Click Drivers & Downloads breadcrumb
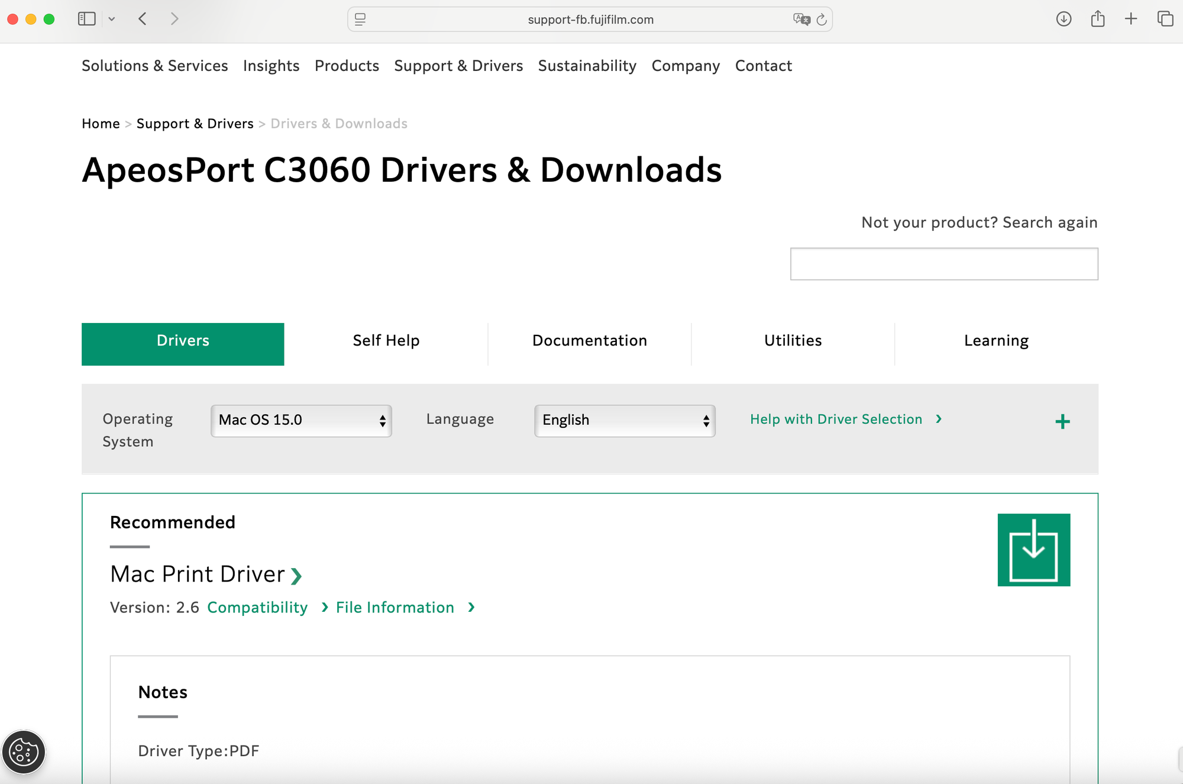Screen dimensions: 1183x784 pos(339,124)
